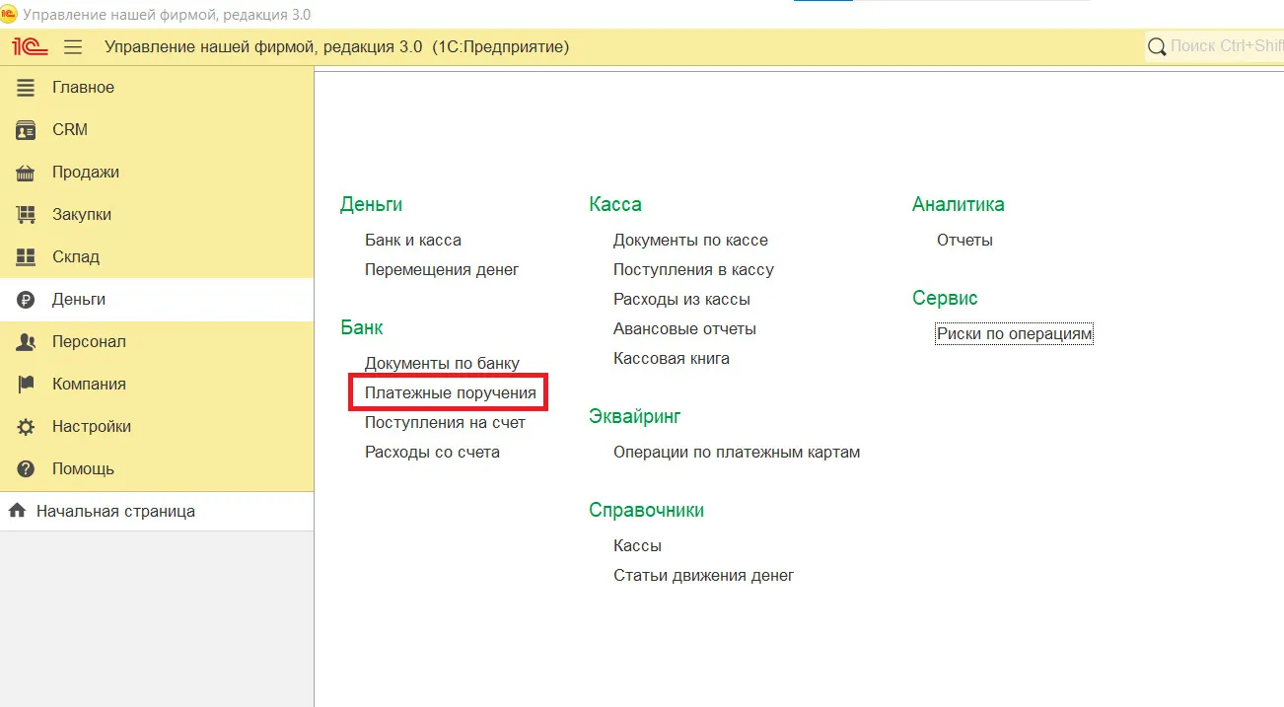Click the Помощь question mark icon
Viewport: 1284px width, 707px height.
[x=27, y=469]
